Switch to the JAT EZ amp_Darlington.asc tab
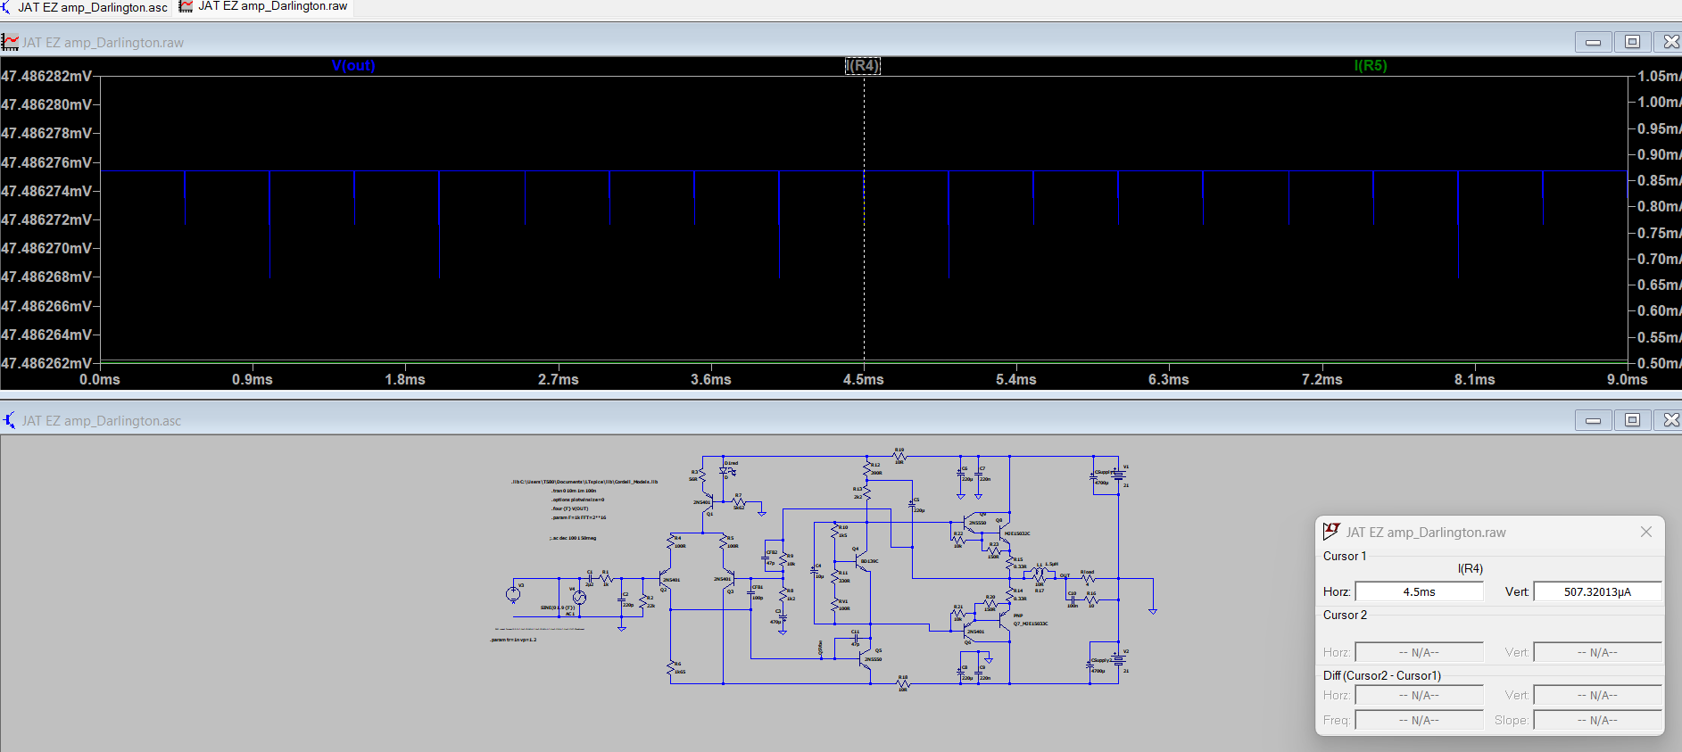 pyautogui.click(x=85, y=7)
